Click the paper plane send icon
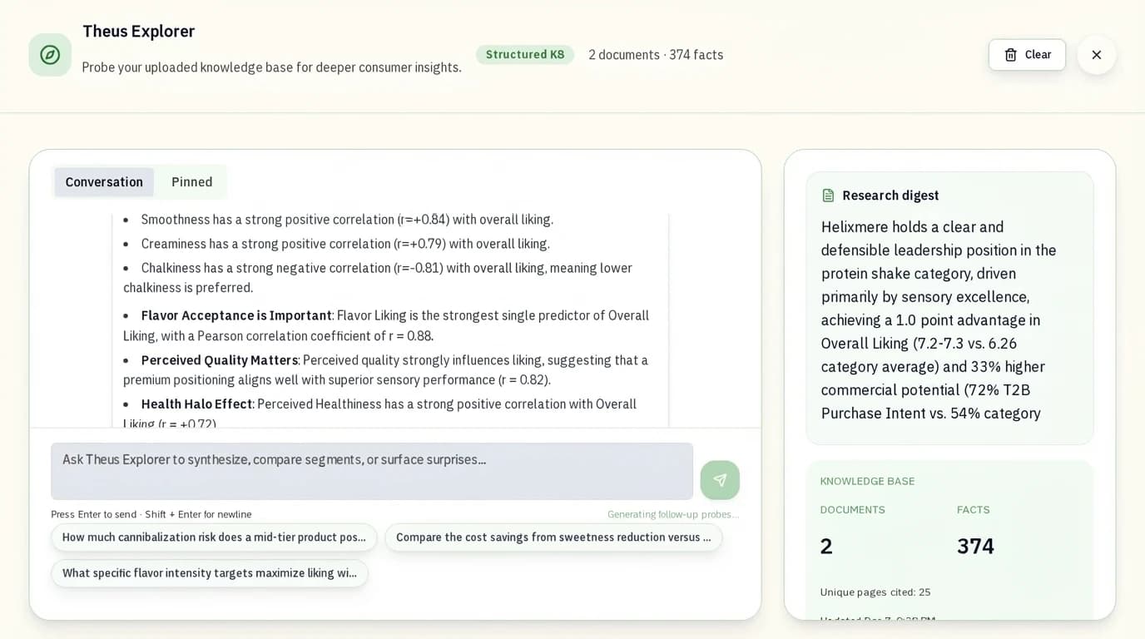The height and width of the screenshot is (639, 1145). click(719, 480)
